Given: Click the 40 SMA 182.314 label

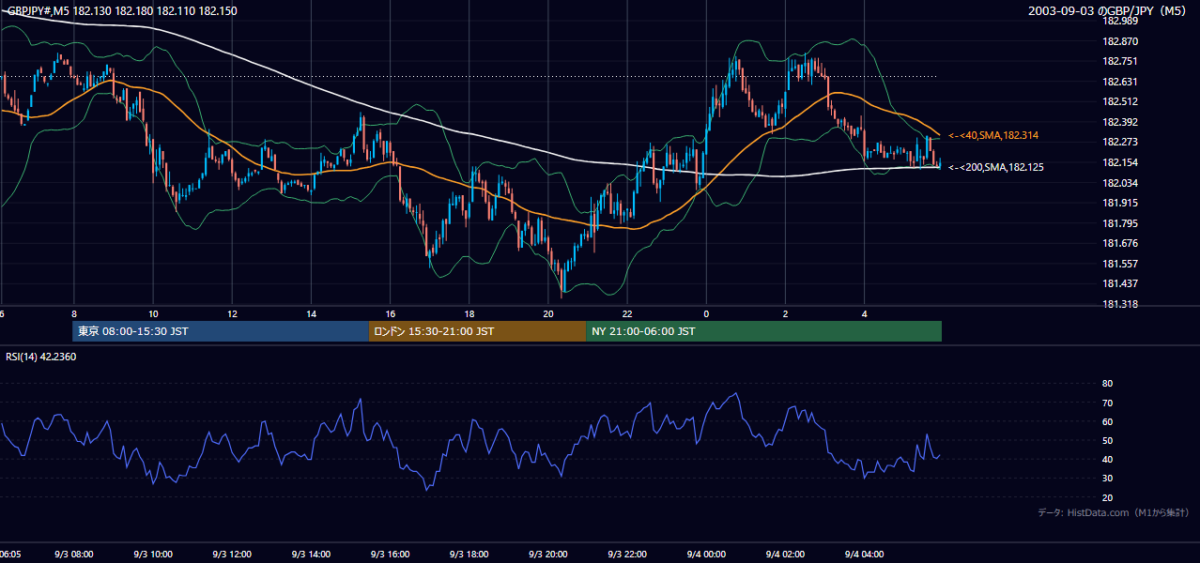Looking at the screenshot, I should (993, 136).
